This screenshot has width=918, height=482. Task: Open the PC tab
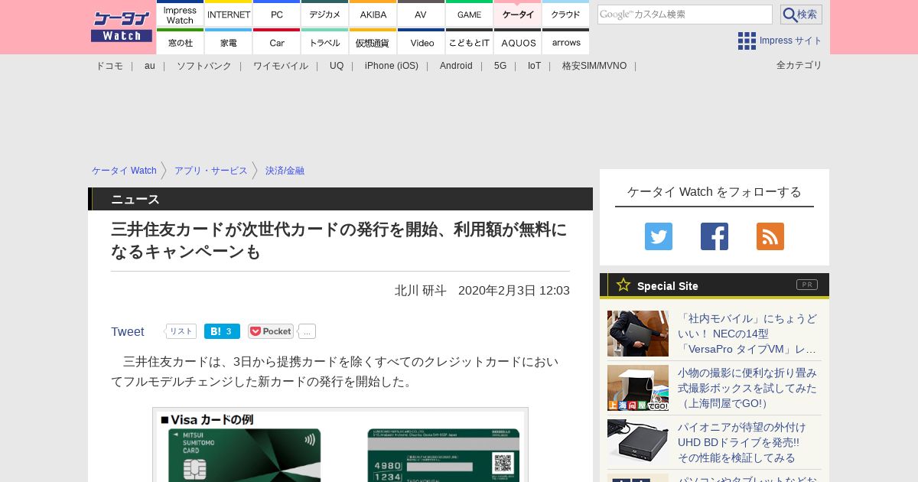(x=277, y=14)
